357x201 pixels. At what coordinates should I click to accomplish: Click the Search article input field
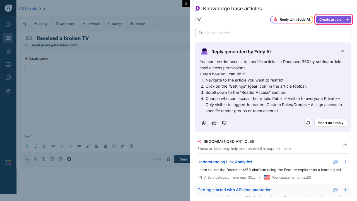coord(273,33)
